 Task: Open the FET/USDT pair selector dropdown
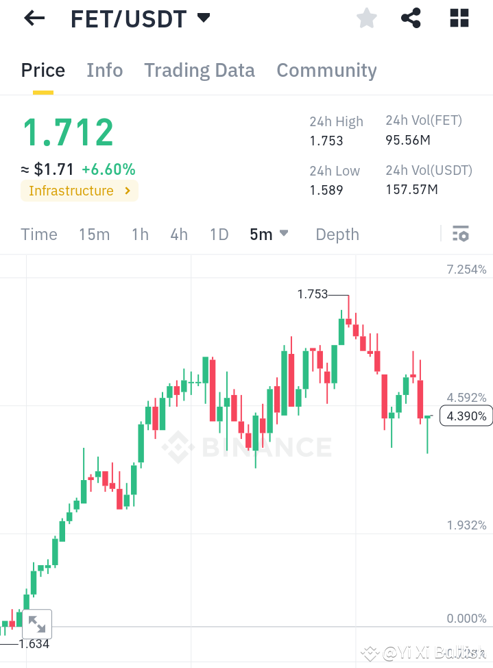click(x=141, y=19)
